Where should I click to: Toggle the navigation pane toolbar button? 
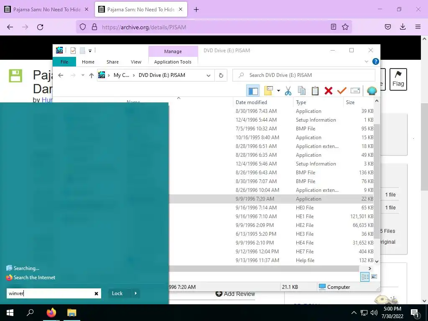(x=253, y=91)
